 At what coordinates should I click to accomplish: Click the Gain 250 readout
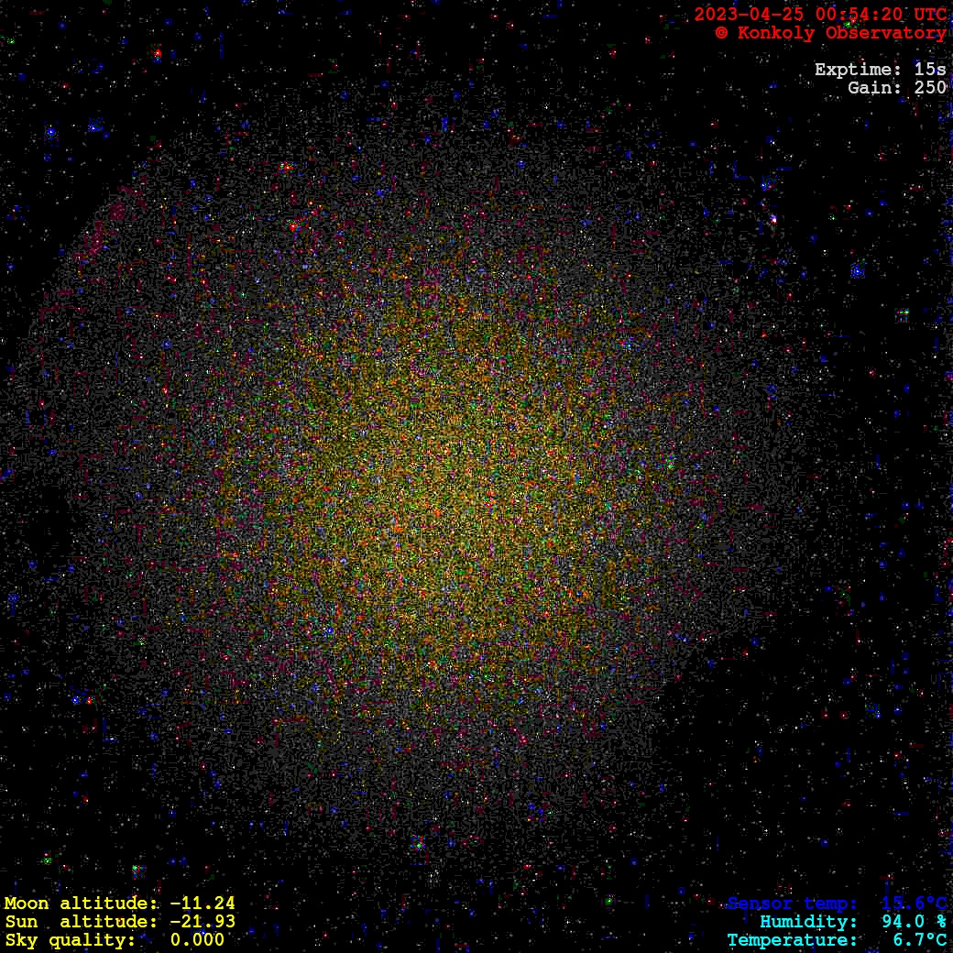click(x=896, y=88)
